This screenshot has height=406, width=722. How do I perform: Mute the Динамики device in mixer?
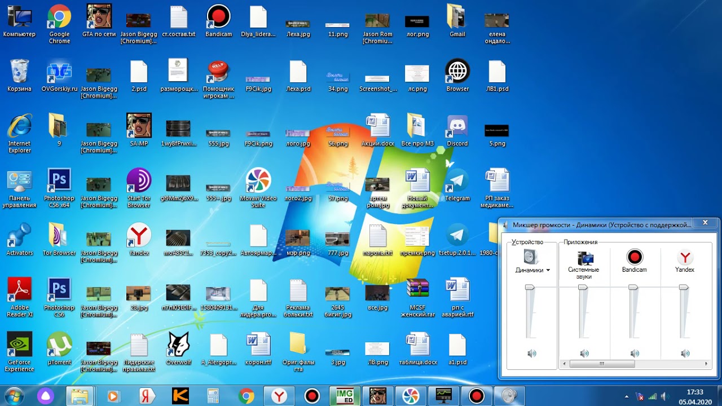pyautogui.click(x=531, y=354)
